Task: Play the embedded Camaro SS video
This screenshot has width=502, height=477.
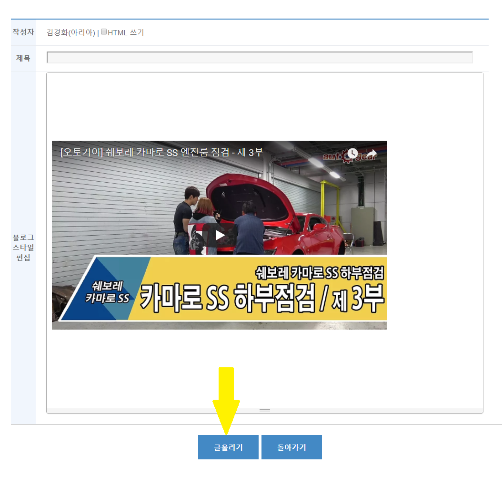Action: tap(220, 235)
